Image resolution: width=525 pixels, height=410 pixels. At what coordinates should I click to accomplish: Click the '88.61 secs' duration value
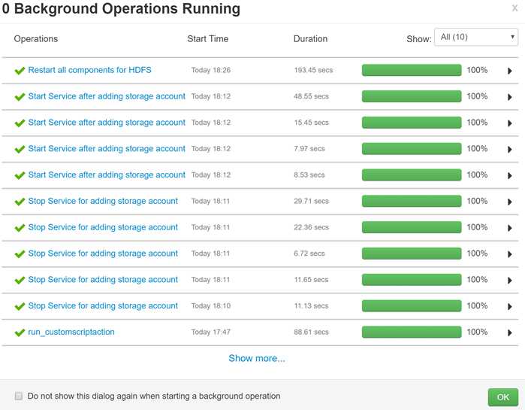(x=312, y=332)
